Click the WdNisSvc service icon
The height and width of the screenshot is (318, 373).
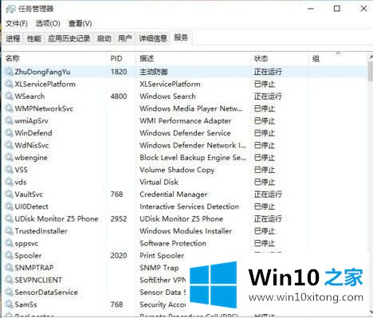coord(9,145)
